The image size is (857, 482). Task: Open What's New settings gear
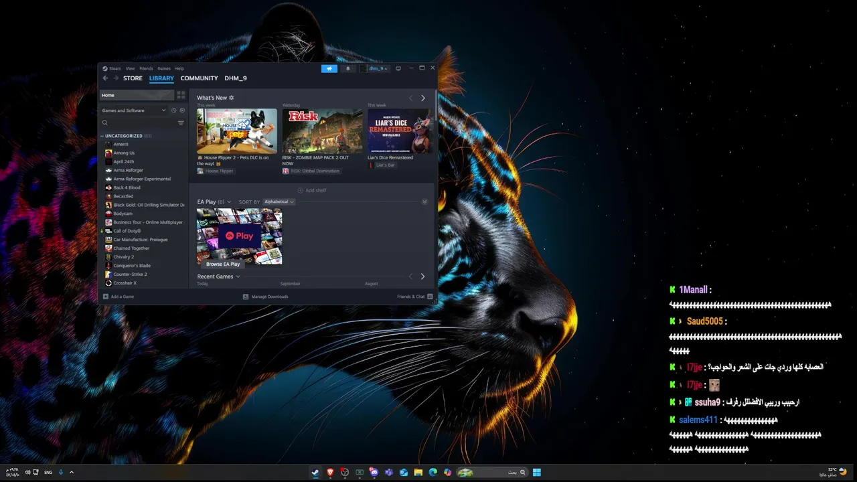pos(232,98)
